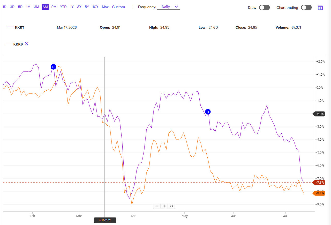The height and width of the screenshot is (225, 331).
Task: Click the -8.1% KKRS price label
Action: point(318,193)
